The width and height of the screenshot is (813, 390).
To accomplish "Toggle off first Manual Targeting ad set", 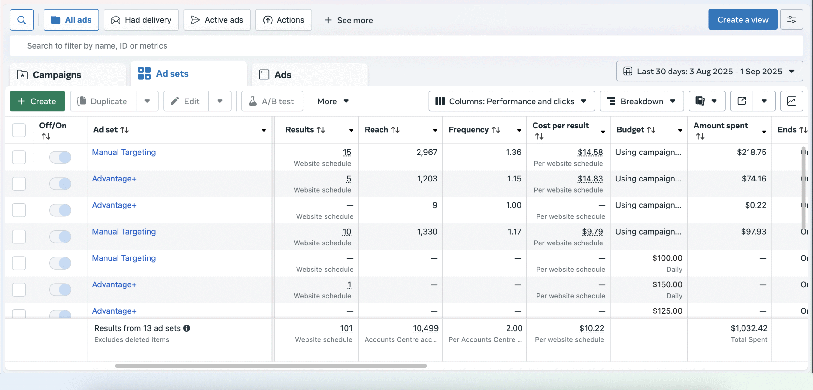I will click(60, 157).
